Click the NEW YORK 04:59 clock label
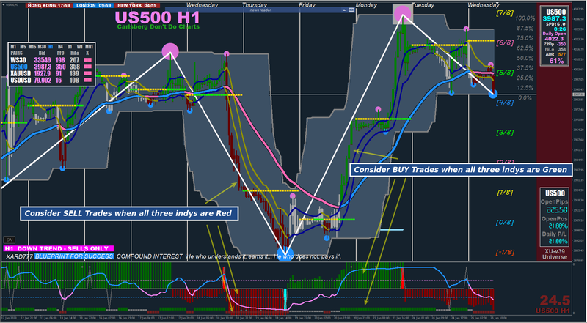 [x=137, y=6]
